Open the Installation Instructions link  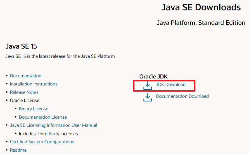pyautogui.click(x=34, y=84)
